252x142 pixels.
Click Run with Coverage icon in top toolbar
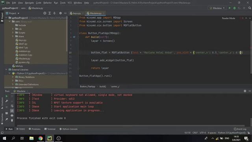pyautogui.click(x=239, y=8)
